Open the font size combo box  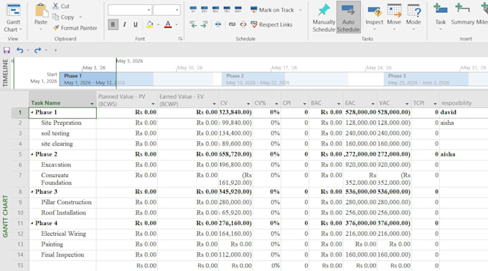166,10
